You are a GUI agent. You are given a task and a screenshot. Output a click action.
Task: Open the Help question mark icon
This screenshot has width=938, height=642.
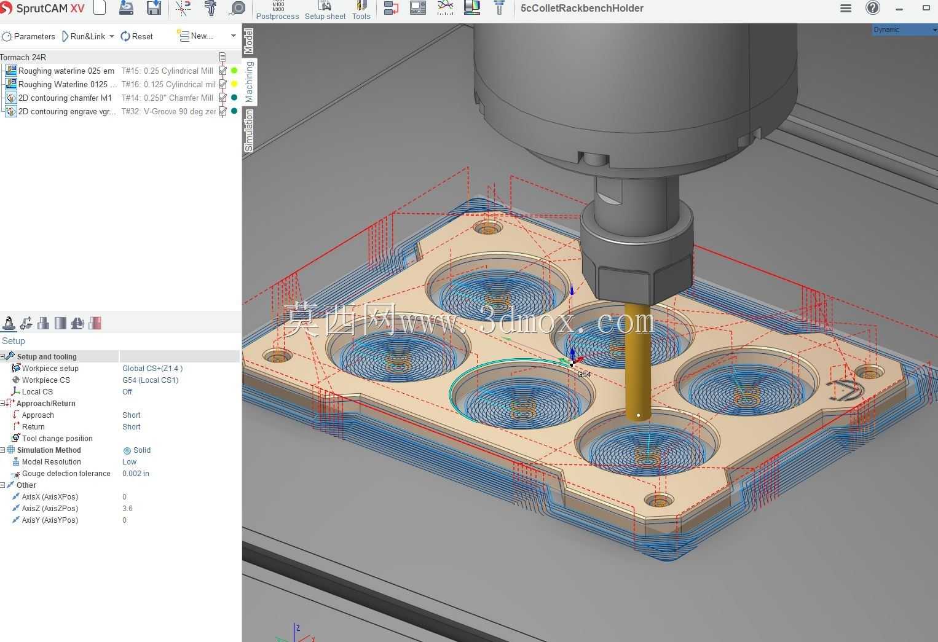click(873, 8)
